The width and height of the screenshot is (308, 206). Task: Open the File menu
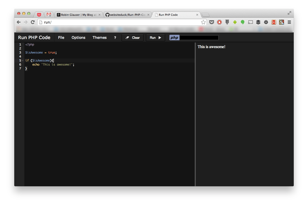click(61, 38)
